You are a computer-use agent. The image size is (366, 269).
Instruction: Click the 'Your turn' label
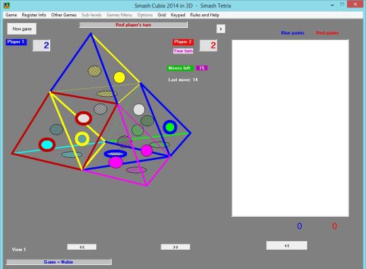click(183, 51)
